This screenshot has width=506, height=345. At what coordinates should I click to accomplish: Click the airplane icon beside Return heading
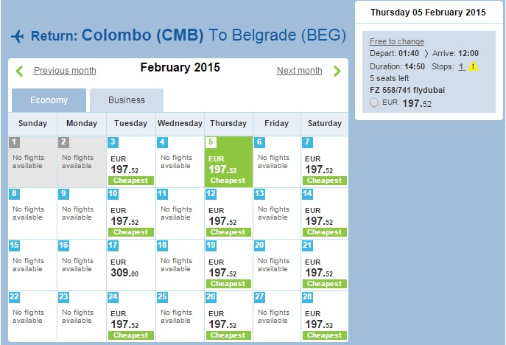coord(19,36)
